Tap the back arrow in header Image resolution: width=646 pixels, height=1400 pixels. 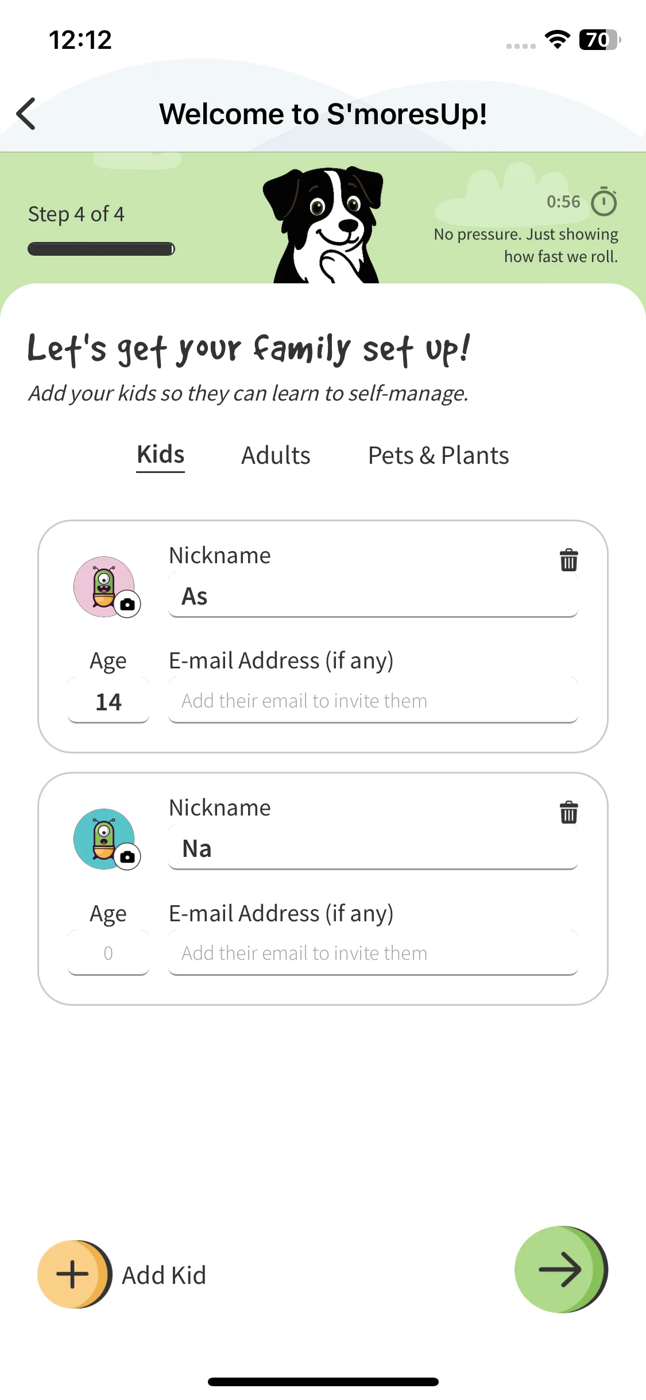[26, 114]
